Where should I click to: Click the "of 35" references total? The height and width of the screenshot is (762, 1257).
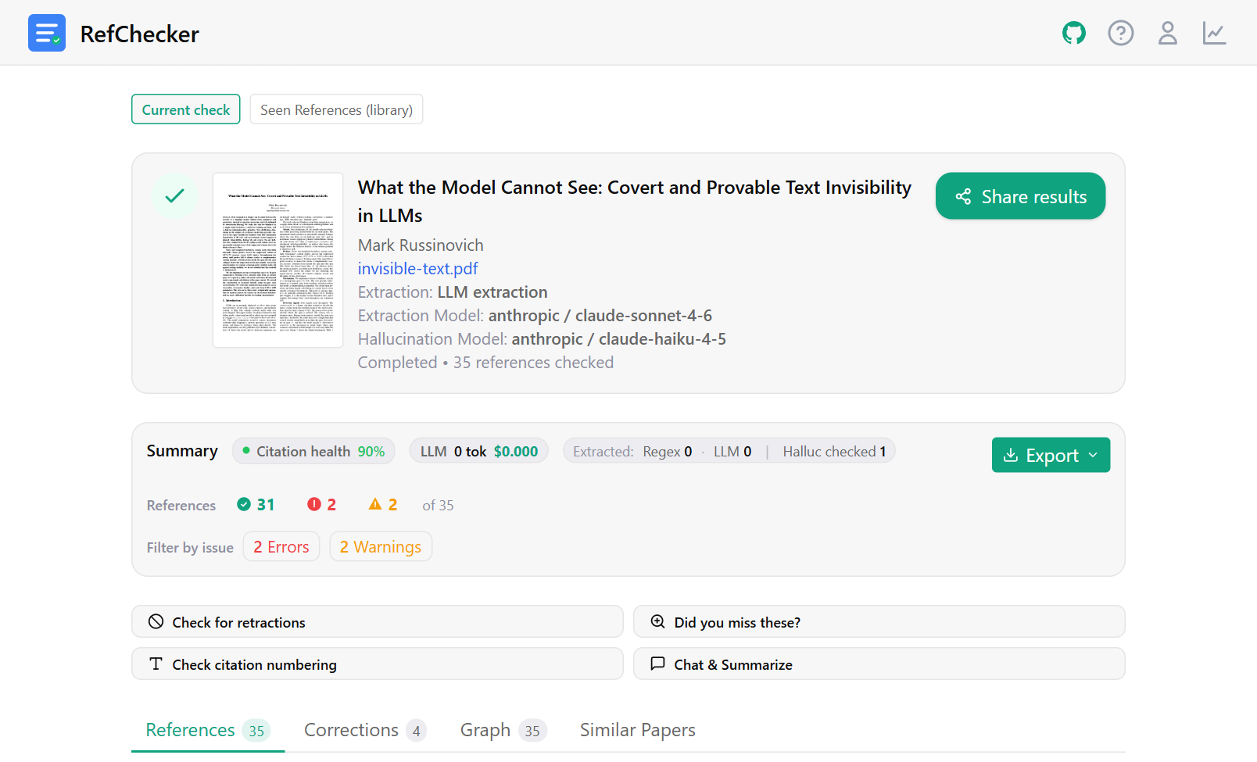click(439, 506)
